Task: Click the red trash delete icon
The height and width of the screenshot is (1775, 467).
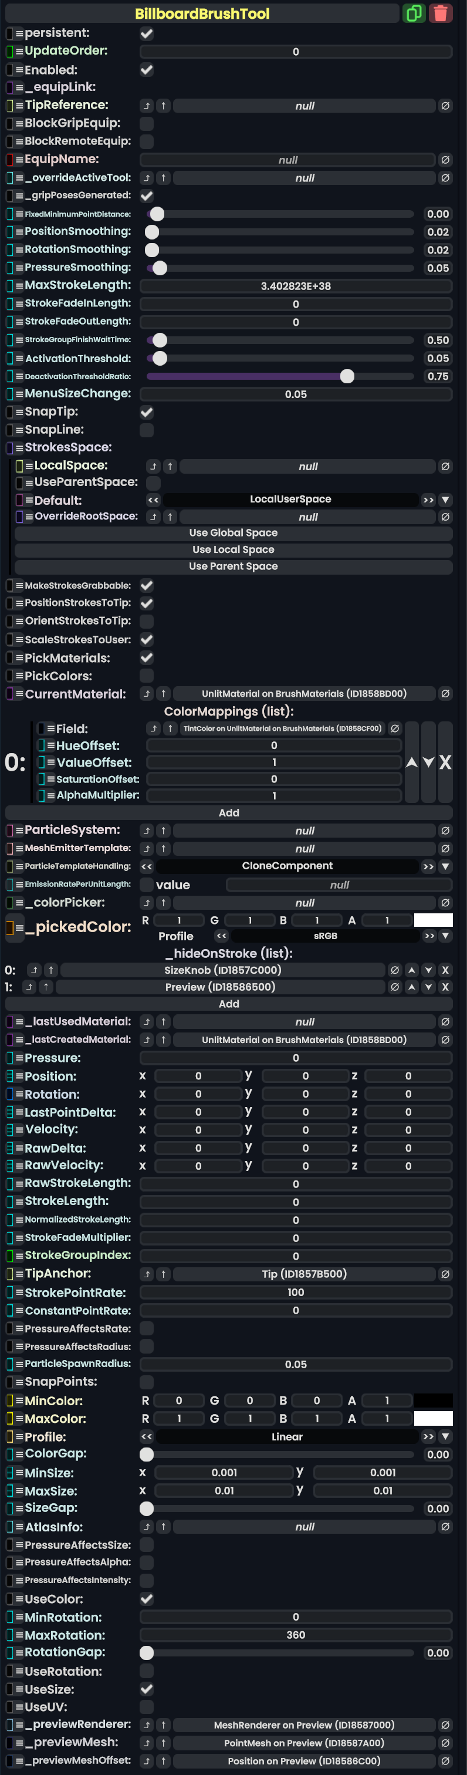Action: [x=440, y=13]
